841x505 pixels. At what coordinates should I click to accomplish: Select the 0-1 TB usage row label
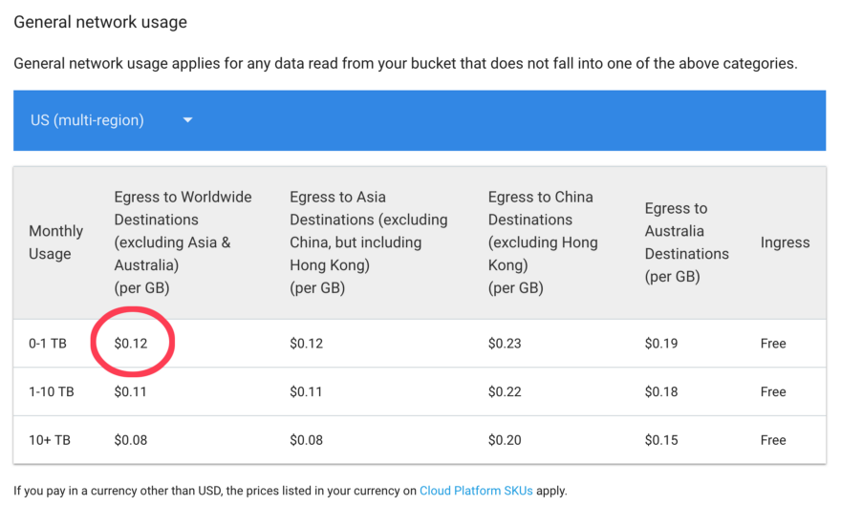point(50,344)
